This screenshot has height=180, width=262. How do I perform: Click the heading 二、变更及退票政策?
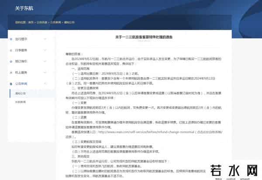(x=85, y=88)
